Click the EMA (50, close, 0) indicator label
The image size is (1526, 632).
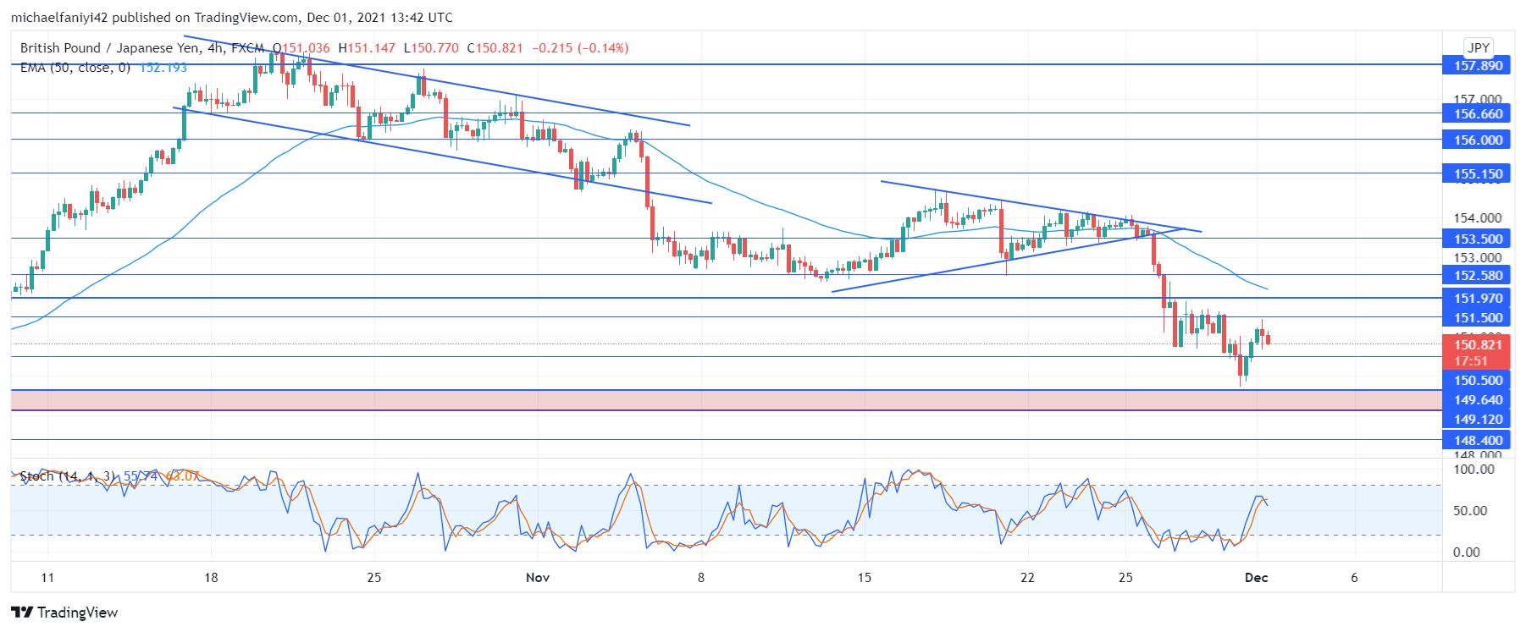click(x=75, y=68)
